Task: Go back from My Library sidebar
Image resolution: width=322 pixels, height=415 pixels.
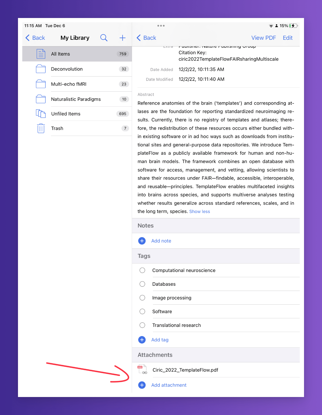Action: [x=35, y=38]
